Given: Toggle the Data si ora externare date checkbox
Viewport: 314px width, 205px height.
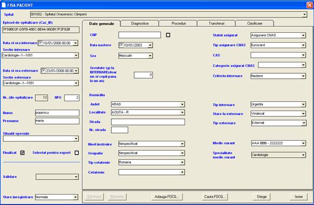Looking at the screenshot, I should coord(44,71).
